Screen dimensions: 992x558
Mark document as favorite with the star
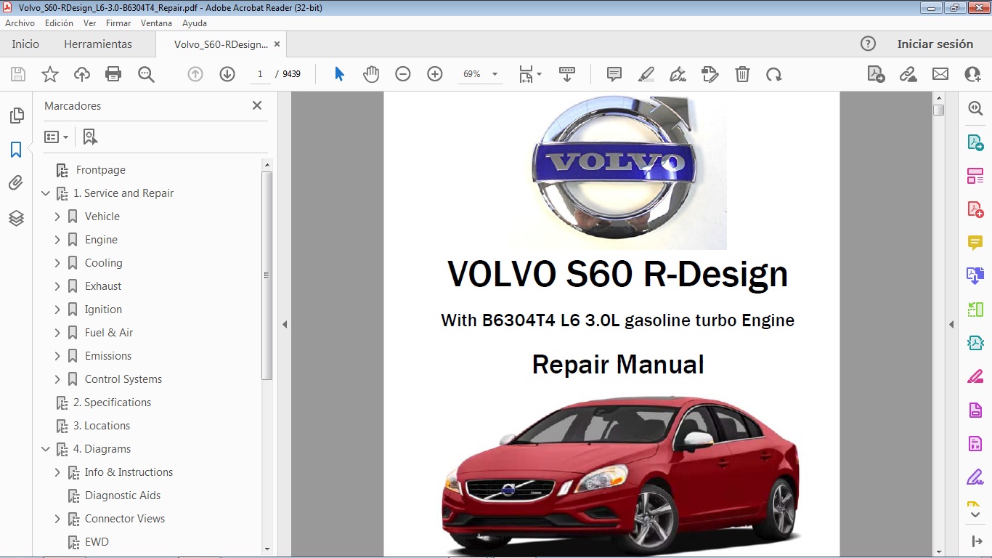click(x=49, y=73)
